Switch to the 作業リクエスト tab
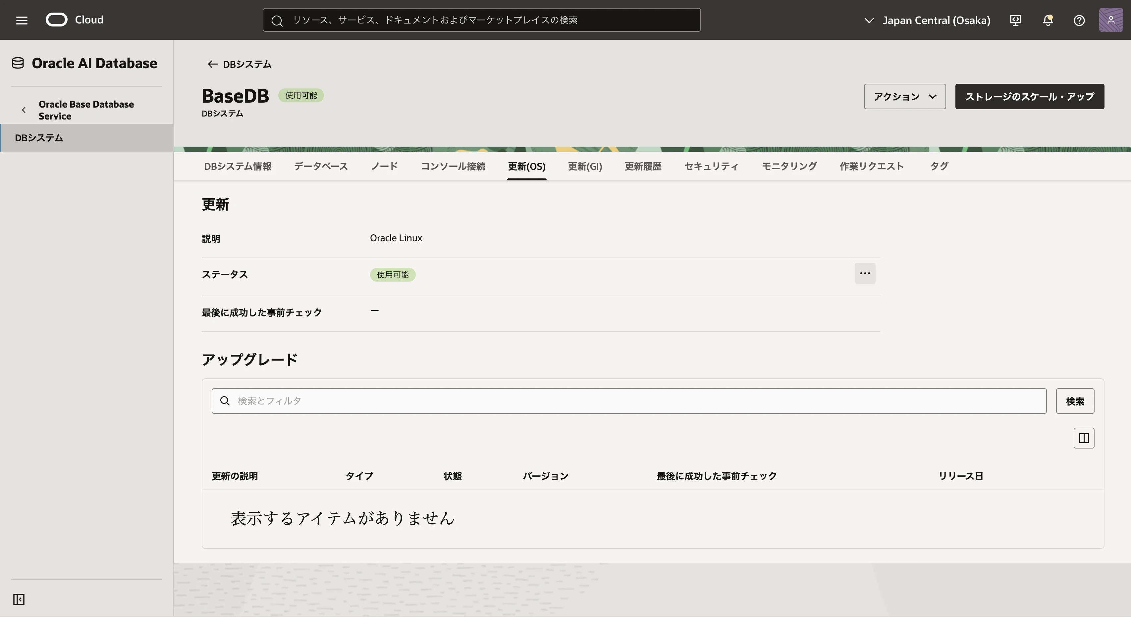The width and height of the screenshot is (1131, 617). click(872, 166)
